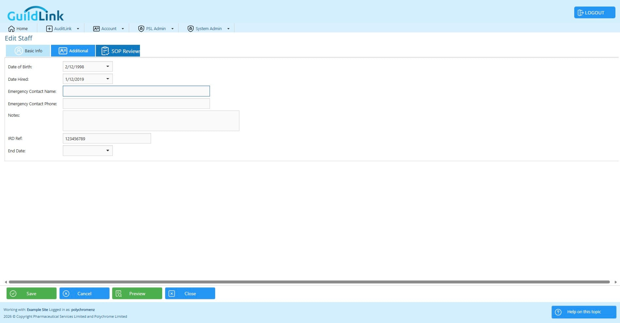Click the System Admin shield icon

click(x=191, y=29)
